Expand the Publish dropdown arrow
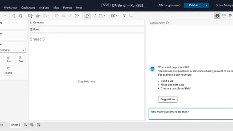 [206, 5]
